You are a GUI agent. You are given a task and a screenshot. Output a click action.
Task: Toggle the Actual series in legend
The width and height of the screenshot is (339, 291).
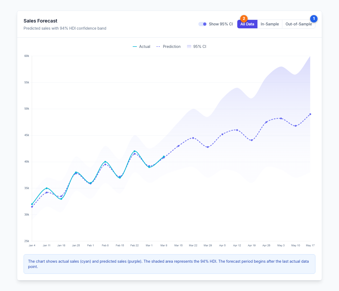tap(141, 47)
